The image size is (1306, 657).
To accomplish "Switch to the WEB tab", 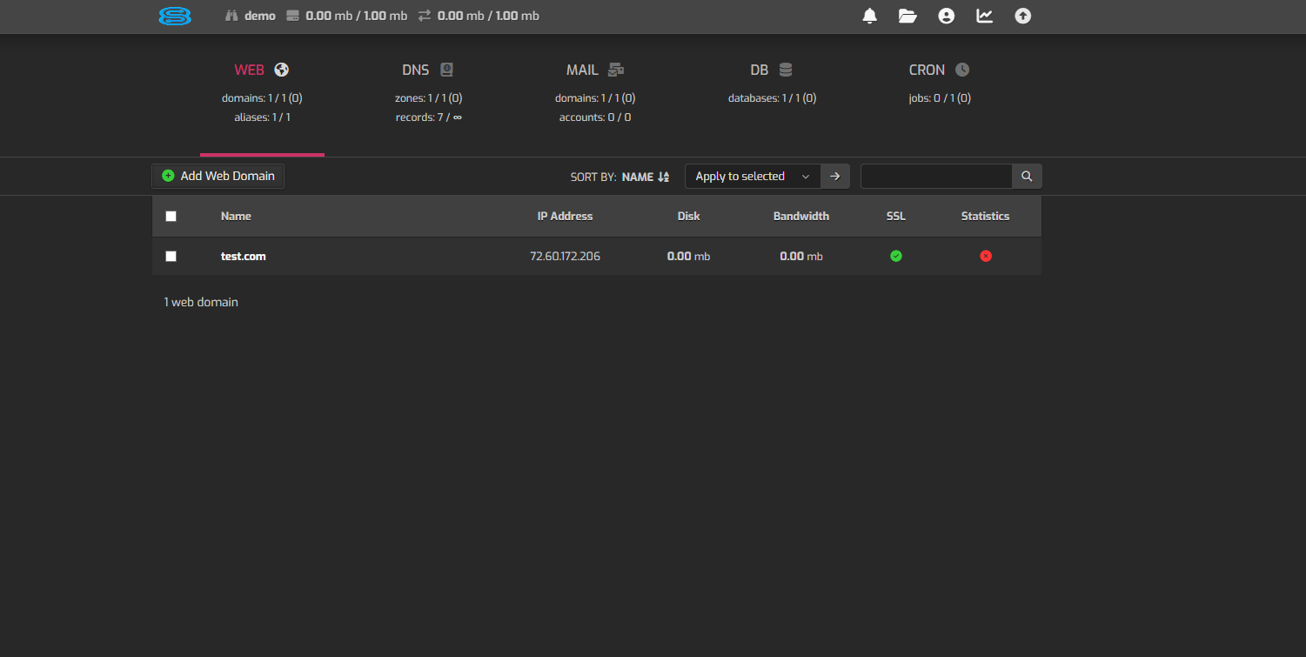I will (262, 70).
